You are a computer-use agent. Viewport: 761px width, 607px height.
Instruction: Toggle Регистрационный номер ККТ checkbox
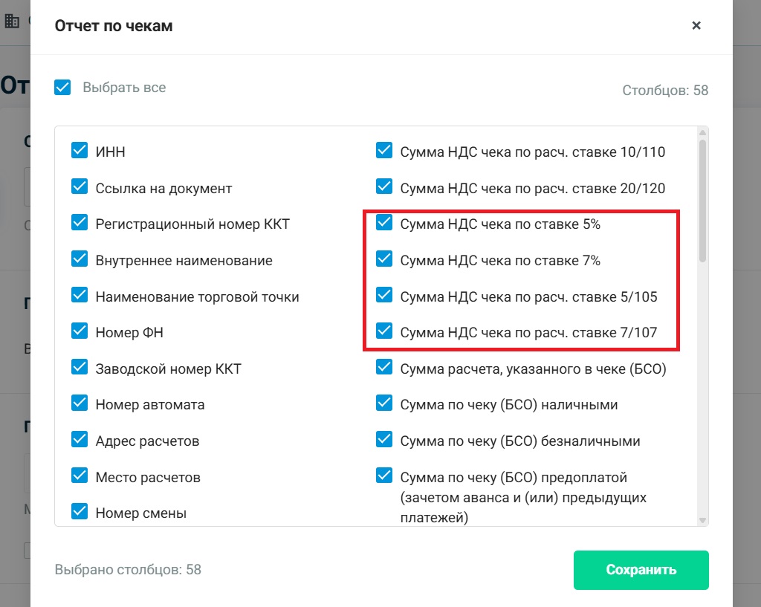coord(80,223)
